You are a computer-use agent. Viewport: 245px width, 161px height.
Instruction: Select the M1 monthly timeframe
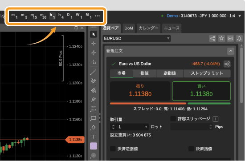(89, 16)
